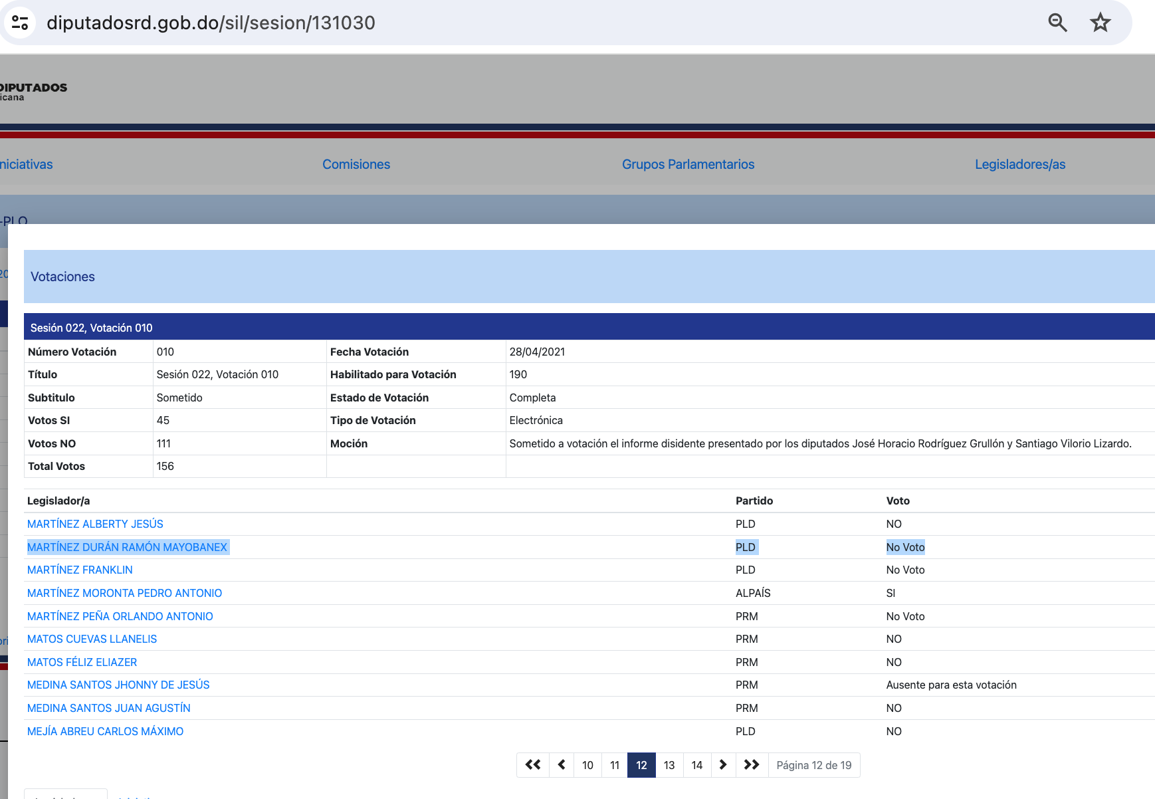Image resolution: width=1155 pixels, height=799 pixels.
Task: Click the Partido column header
Action: pos(754,501)
